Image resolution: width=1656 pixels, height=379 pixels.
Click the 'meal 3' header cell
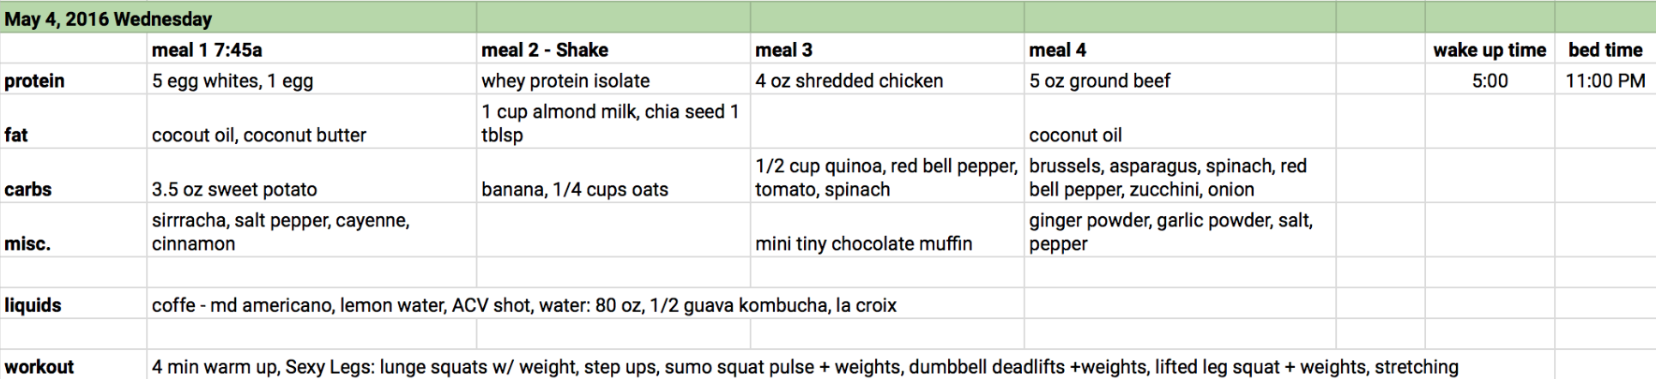pos(887,49)
